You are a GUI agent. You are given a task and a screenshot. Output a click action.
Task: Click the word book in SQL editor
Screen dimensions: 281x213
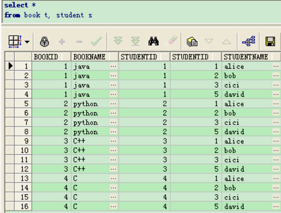(x=32, y=15)
